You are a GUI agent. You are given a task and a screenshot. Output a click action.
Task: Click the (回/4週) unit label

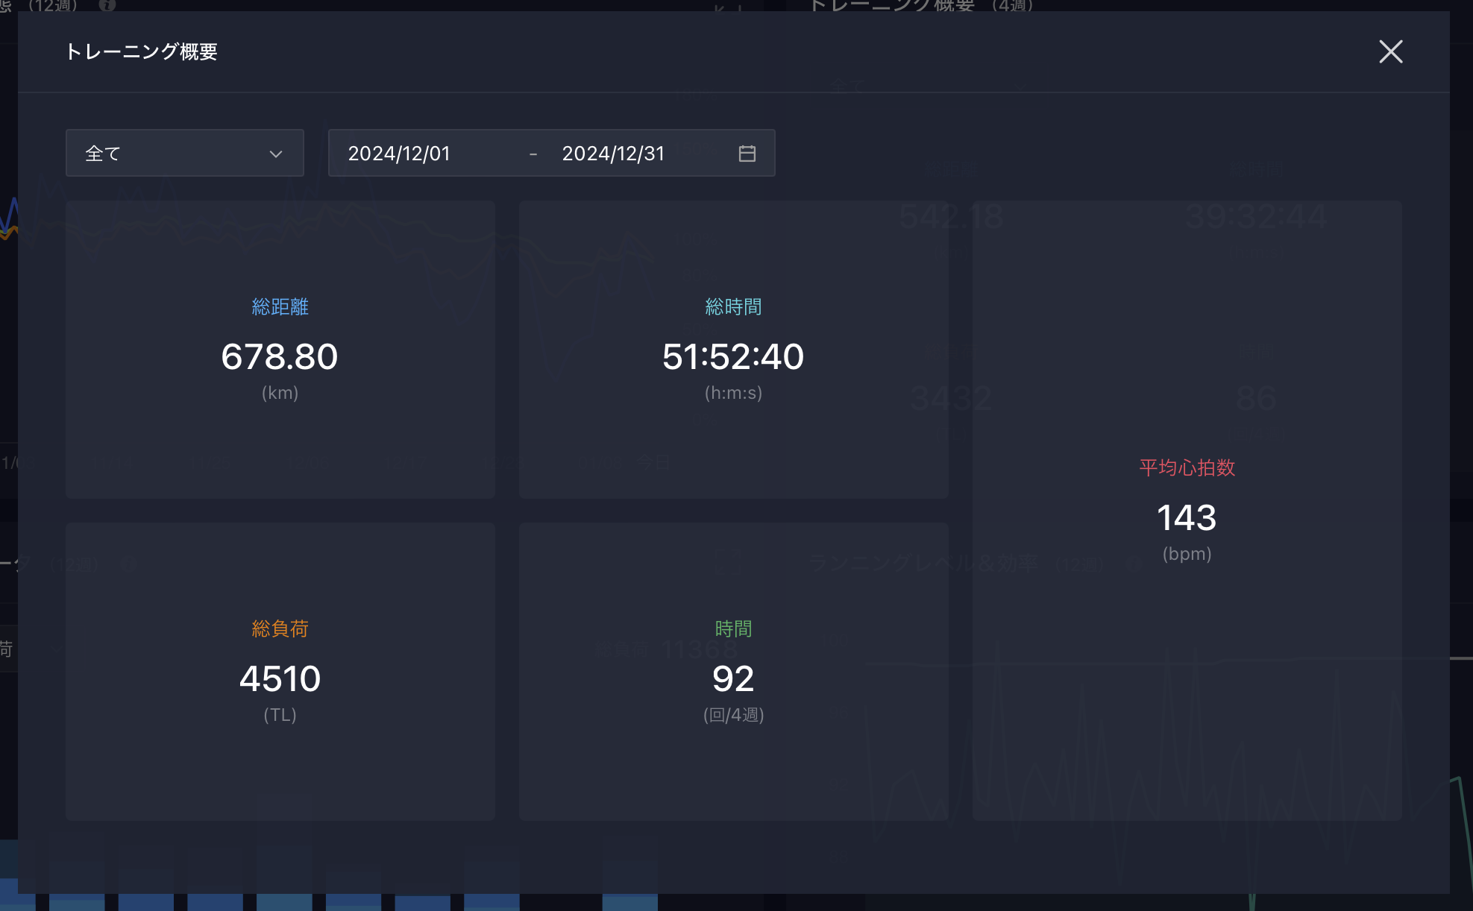pos(733,715)
